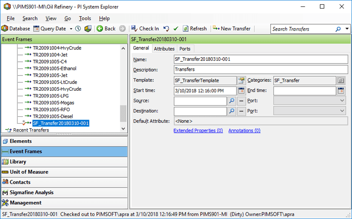352x219 pixels.
Task: Click the Name input field
Action: pyautogui.click(x=261, y=59)
